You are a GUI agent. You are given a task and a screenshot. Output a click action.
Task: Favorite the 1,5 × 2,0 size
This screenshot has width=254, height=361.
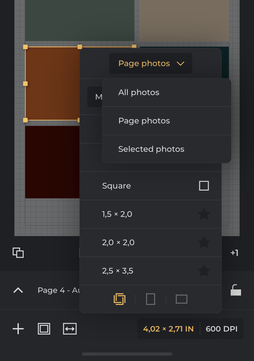pos(204,214)
